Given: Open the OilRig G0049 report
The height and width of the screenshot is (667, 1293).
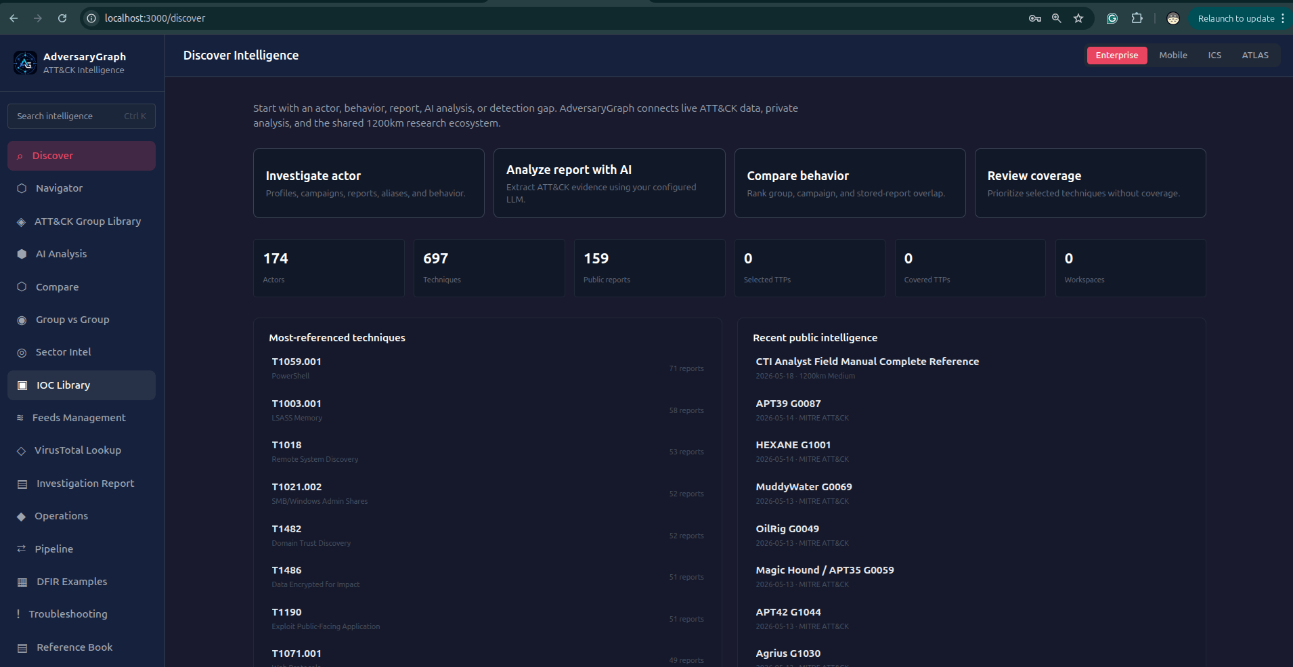Looking at the screenshot, I should [x=971, y=536].
